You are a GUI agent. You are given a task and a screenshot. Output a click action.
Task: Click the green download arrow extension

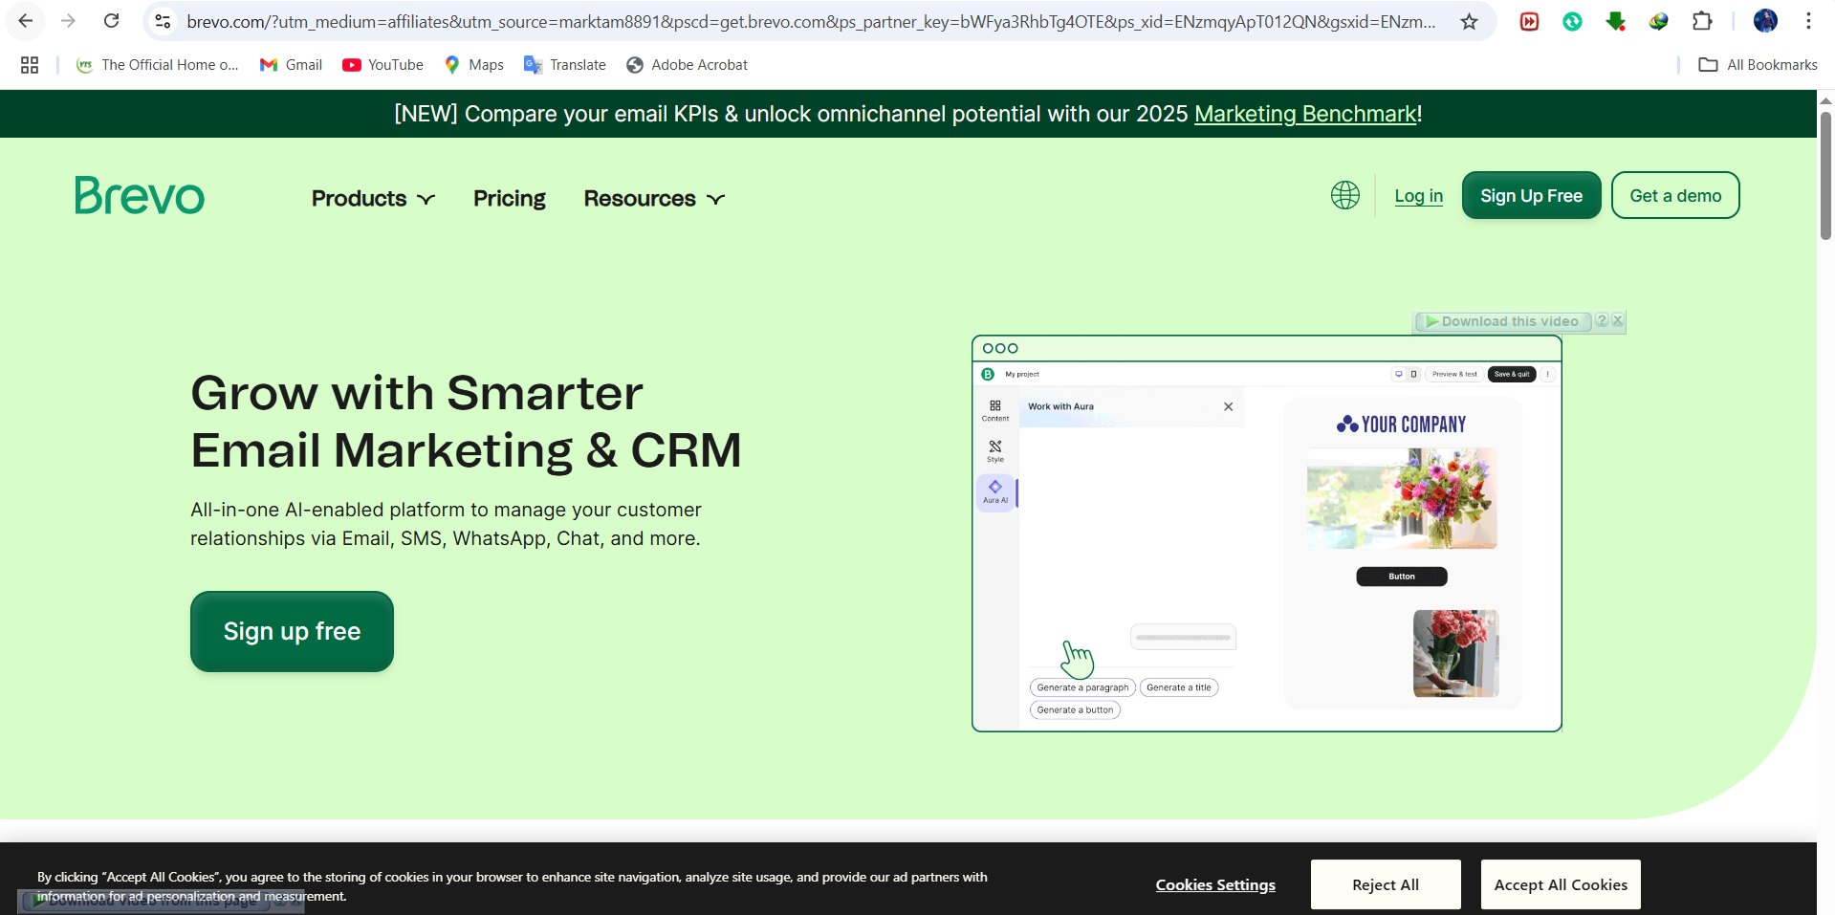click(1615, 21)
